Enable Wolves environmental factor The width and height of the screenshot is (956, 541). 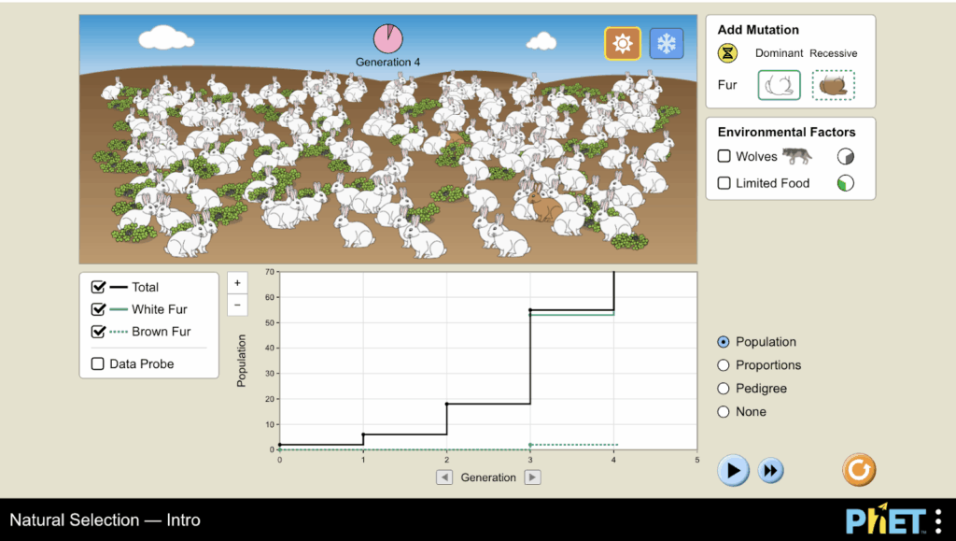click(724, 156)
